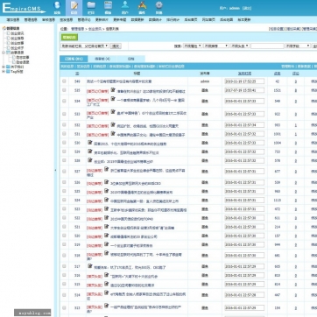
Task: Click the search keyword input field
Action: [267, 46]
